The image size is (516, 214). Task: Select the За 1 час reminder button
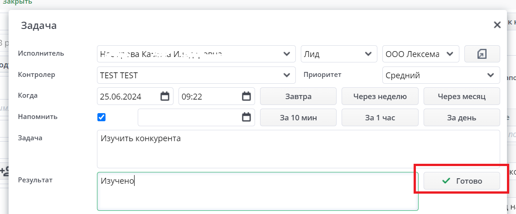coord(380,118)
